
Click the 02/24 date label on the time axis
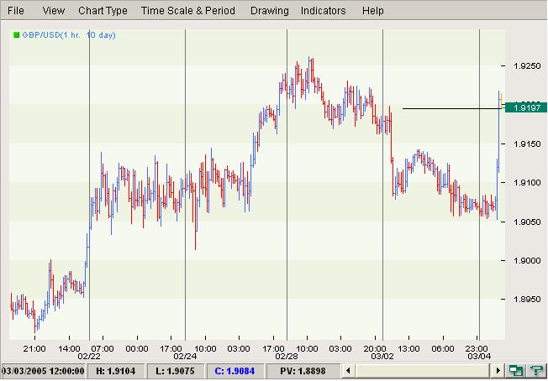[x=185, y=356]
